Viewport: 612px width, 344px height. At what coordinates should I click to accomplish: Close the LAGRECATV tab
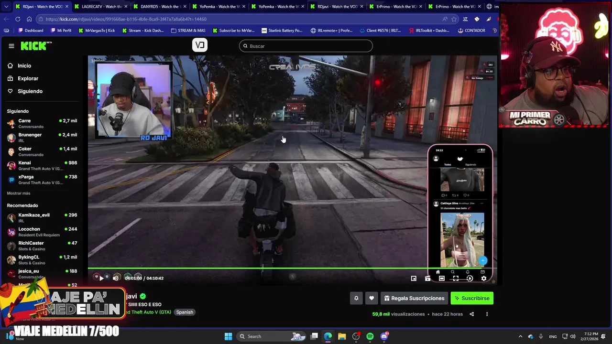point(125,7)
